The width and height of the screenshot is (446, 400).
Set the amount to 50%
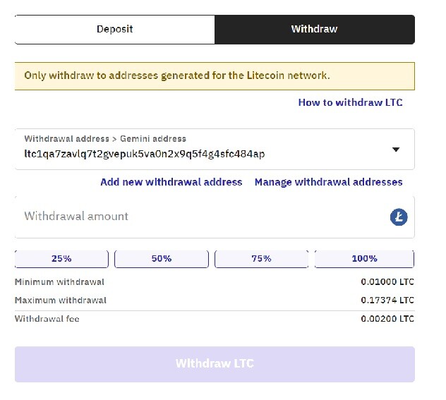[162, 259]
